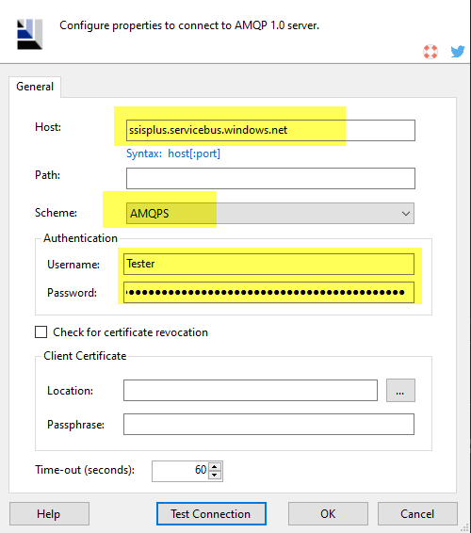Focus the Host input field
This screenshot has width=471, height=533.
point(270,130)
